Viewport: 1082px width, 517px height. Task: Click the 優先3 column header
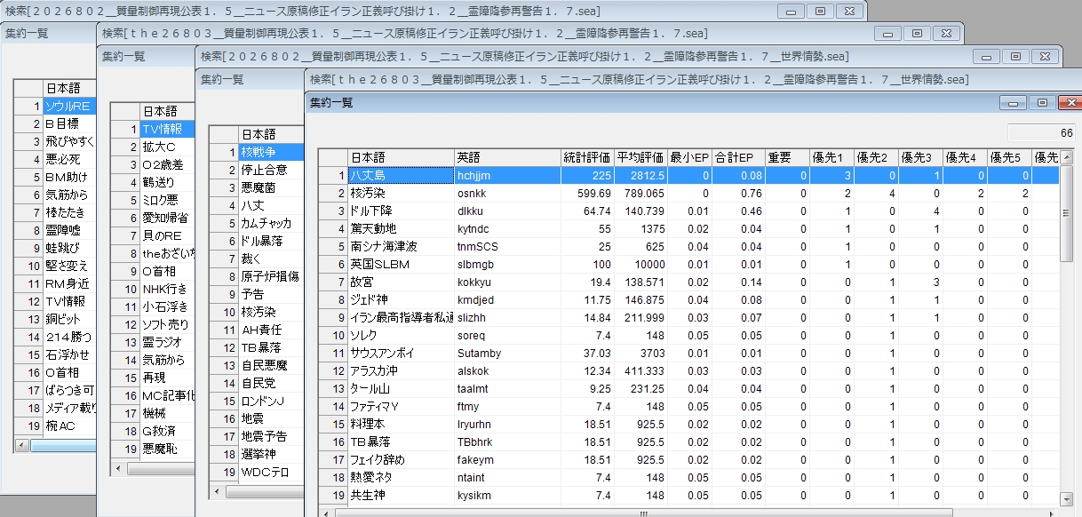click(920, 157)
